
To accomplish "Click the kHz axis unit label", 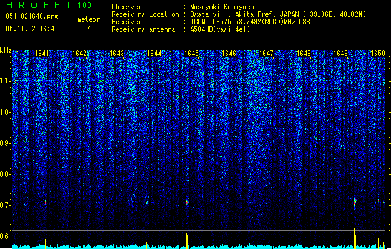I will pyautogui.click(x=6, y=50).
